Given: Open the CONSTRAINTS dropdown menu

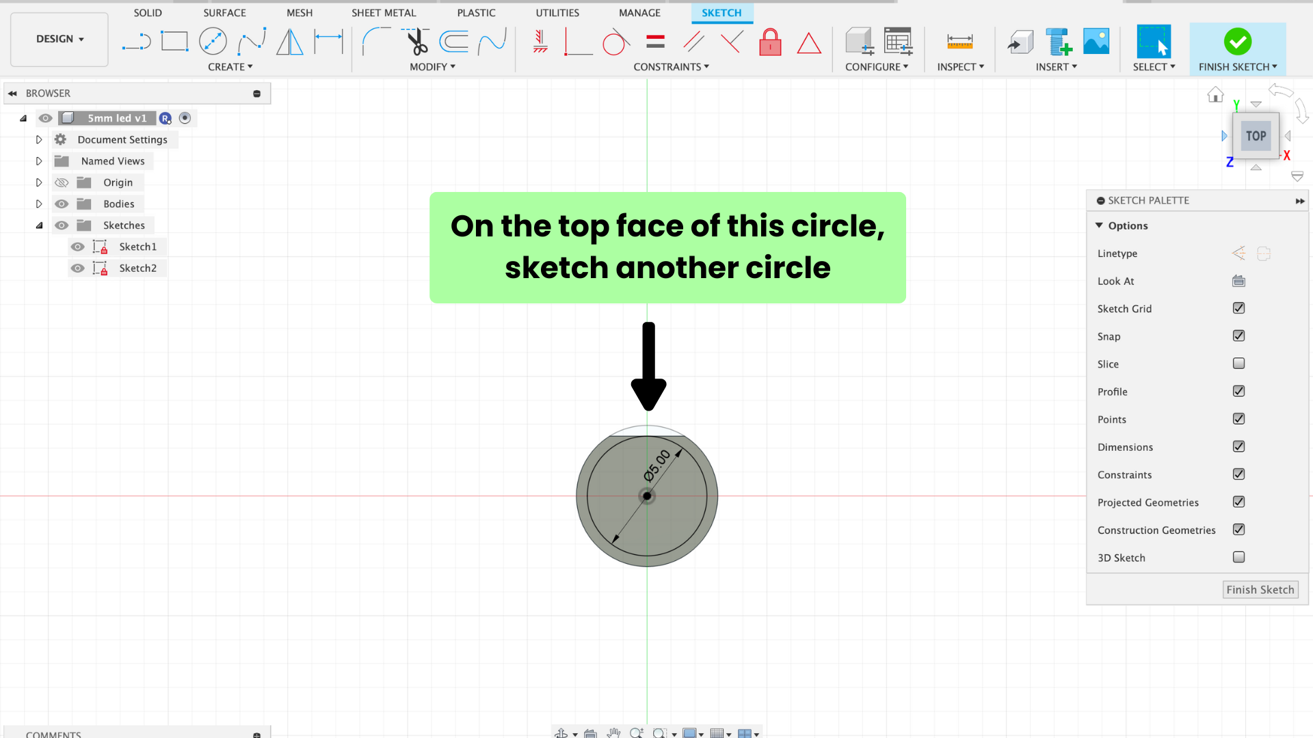Looking at the screenshot, I should [671, 67].
